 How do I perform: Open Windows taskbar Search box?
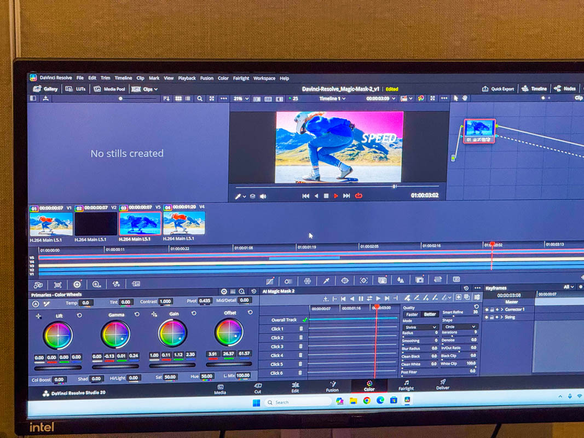click(x=298, y=402)
